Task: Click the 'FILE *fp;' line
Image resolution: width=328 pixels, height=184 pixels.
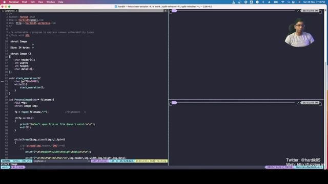Action: 20,103
